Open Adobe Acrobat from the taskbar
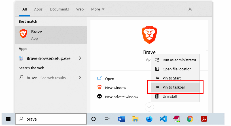Screen dimensions: 231x126 204,119
